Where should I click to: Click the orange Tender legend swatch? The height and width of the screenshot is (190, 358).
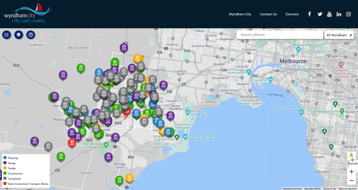point(5,168)
